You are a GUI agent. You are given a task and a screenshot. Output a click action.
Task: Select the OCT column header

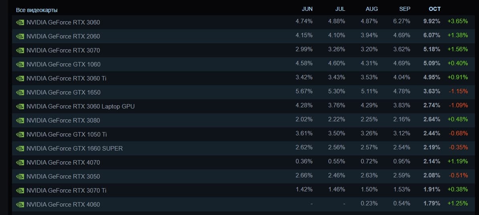(435, 9)
